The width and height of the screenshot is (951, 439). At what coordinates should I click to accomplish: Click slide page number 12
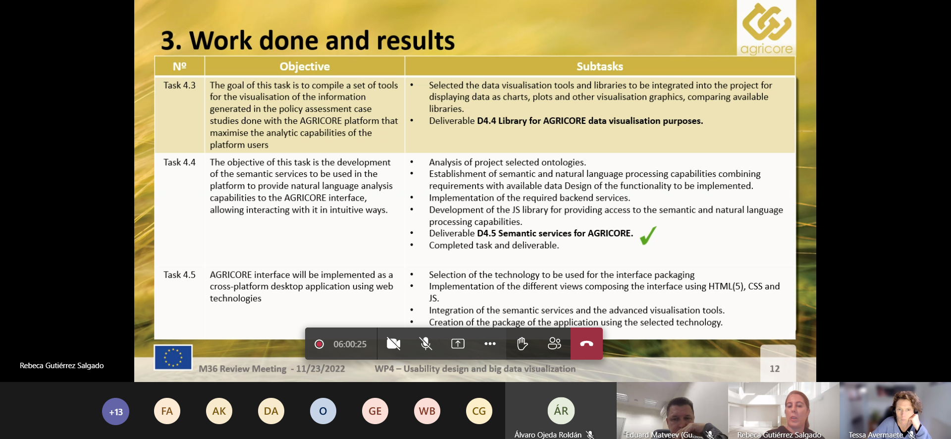tap(775, 369)
